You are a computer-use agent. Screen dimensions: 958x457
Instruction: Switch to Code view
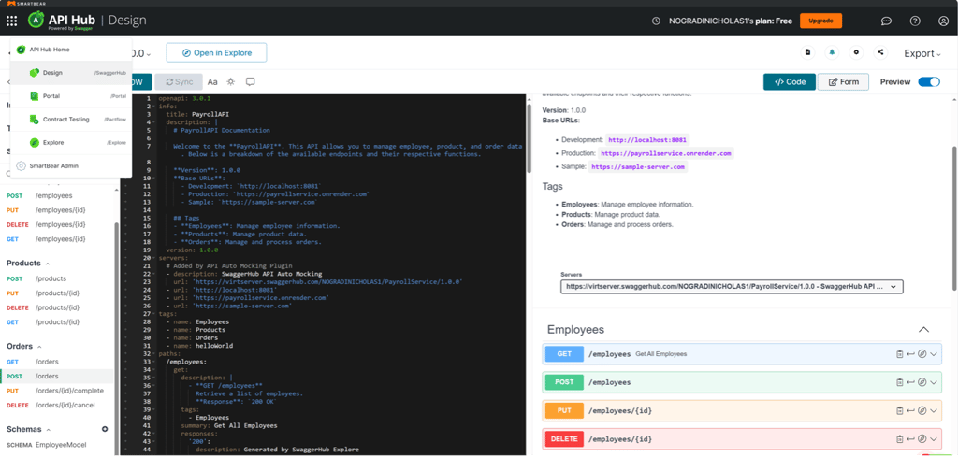click(x=790, y=81)
